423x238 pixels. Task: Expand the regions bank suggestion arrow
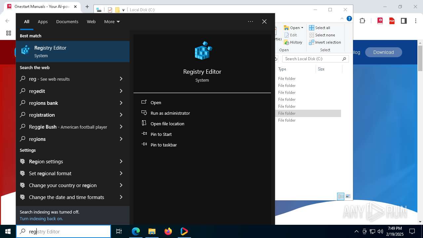pos(121,103)
